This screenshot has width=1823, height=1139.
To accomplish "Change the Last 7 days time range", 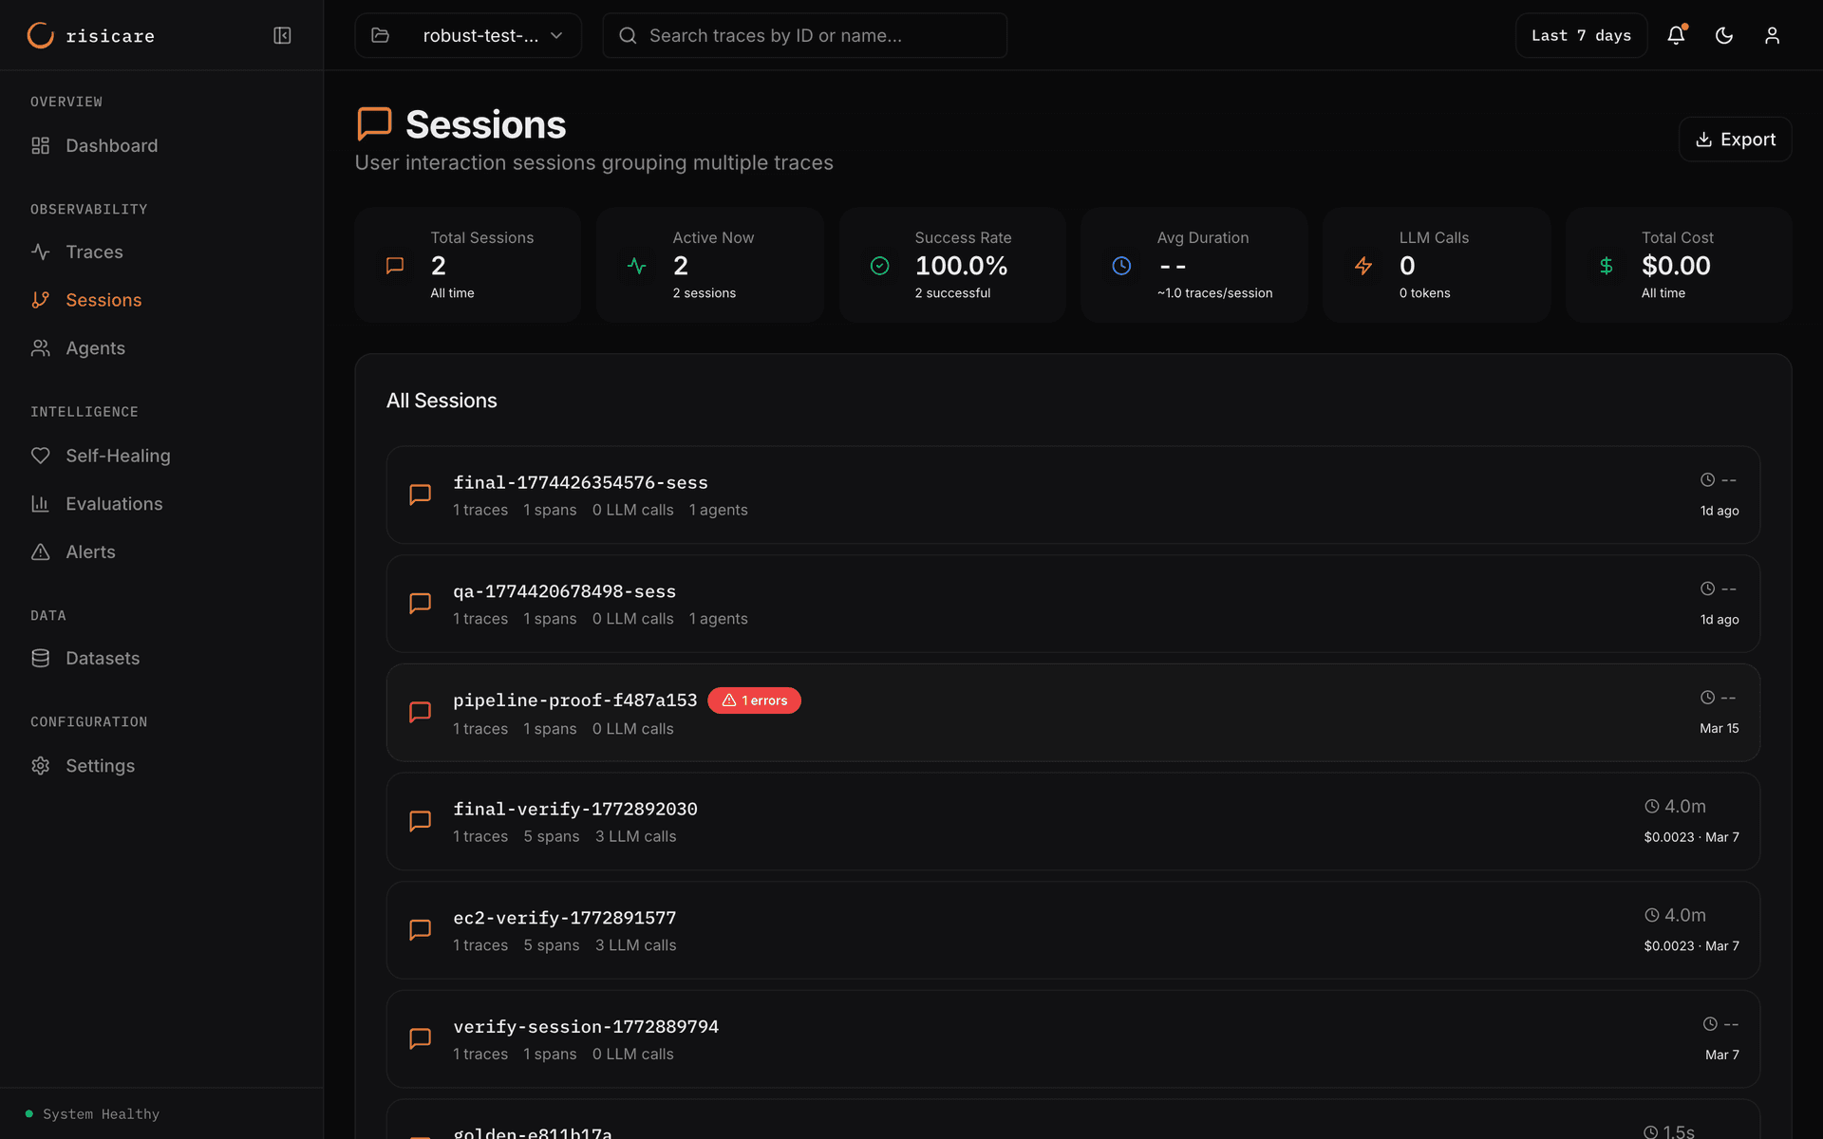I will [1580, 35].
